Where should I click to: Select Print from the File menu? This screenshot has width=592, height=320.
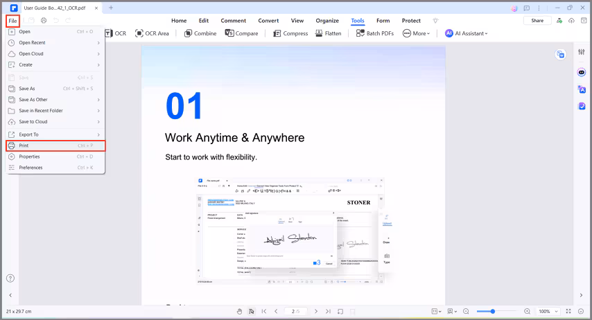[55, 145]
